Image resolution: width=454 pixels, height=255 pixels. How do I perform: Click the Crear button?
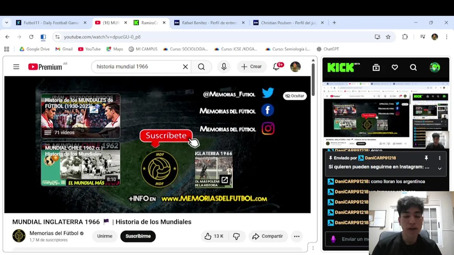251,67
